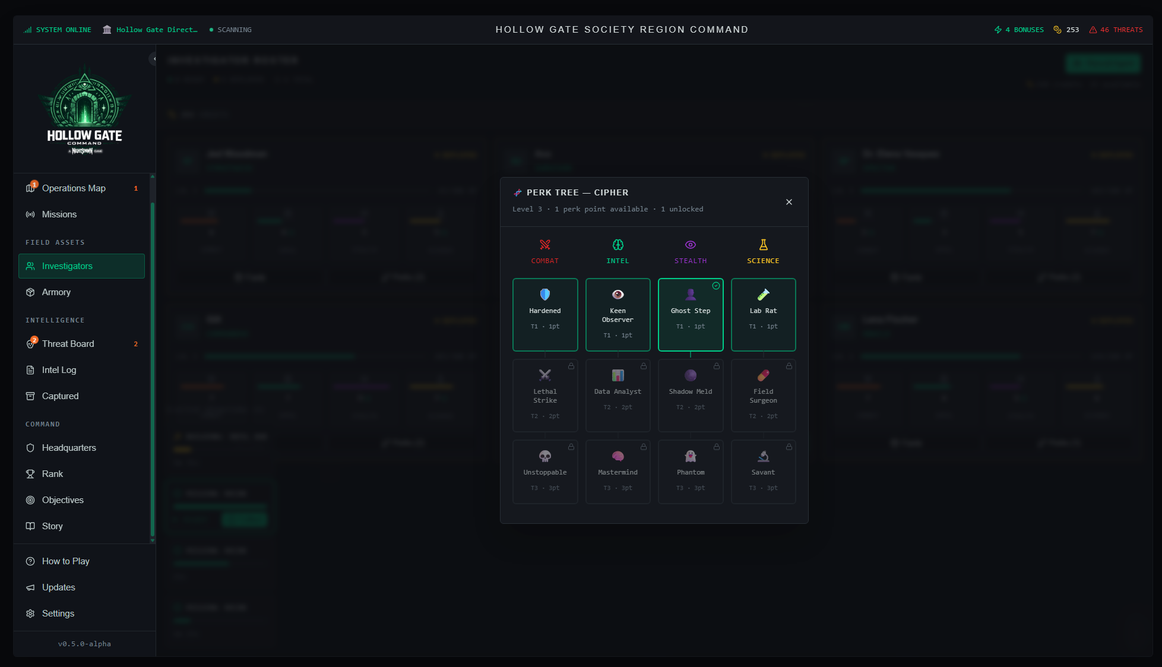The image size is (1162, 667).
Task: Open the Threat Board page
Action: [81, 344]
